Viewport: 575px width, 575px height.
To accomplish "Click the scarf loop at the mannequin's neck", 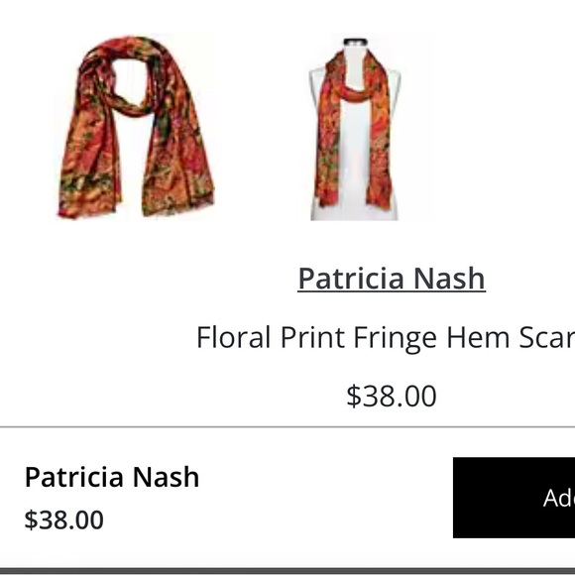I will (354, 92).
